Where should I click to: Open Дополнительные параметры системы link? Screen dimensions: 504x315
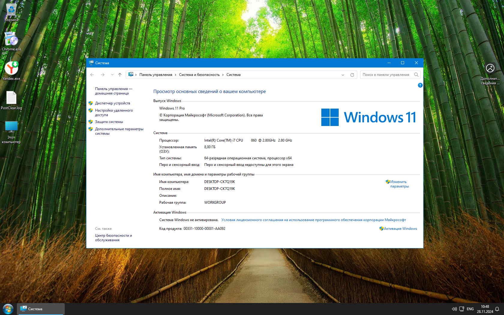pyautogui.click(x=119, y=131)
